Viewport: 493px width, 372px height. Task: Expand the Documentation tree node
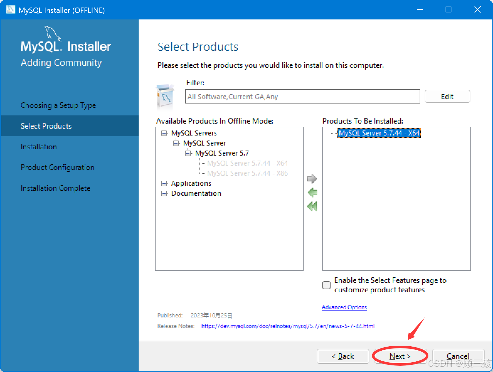164,194
